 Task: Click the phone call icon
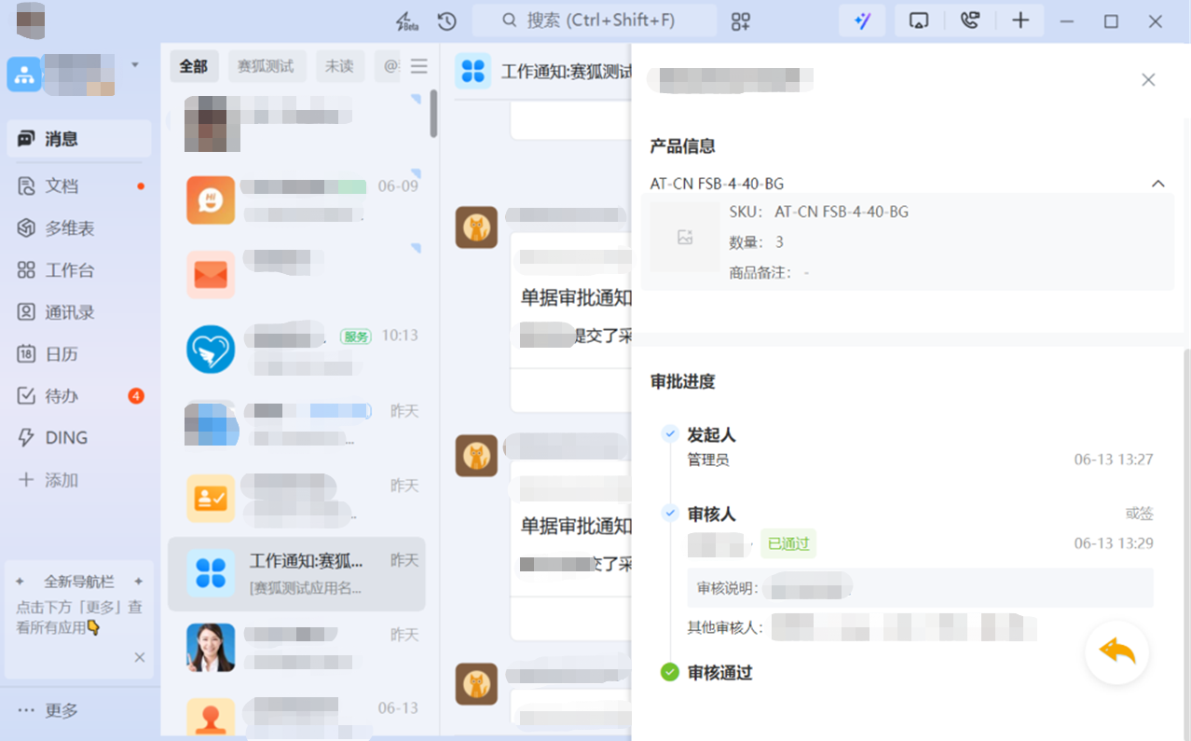(970, 21)
